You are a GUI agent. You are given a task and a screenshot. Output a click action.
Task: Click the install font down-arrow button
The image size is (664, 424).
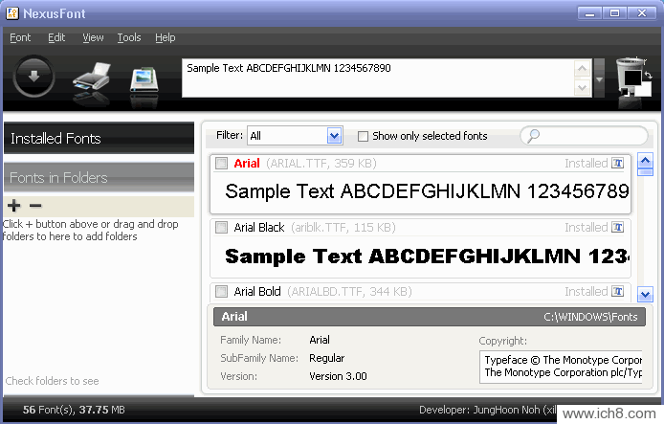[x=33, y=77]
